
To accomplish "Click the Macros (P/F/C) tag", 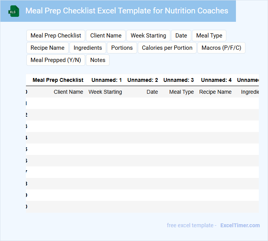I will [x=221, y=48].
